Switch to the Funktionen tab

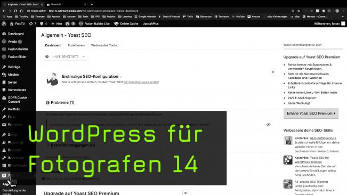[76, 45]
